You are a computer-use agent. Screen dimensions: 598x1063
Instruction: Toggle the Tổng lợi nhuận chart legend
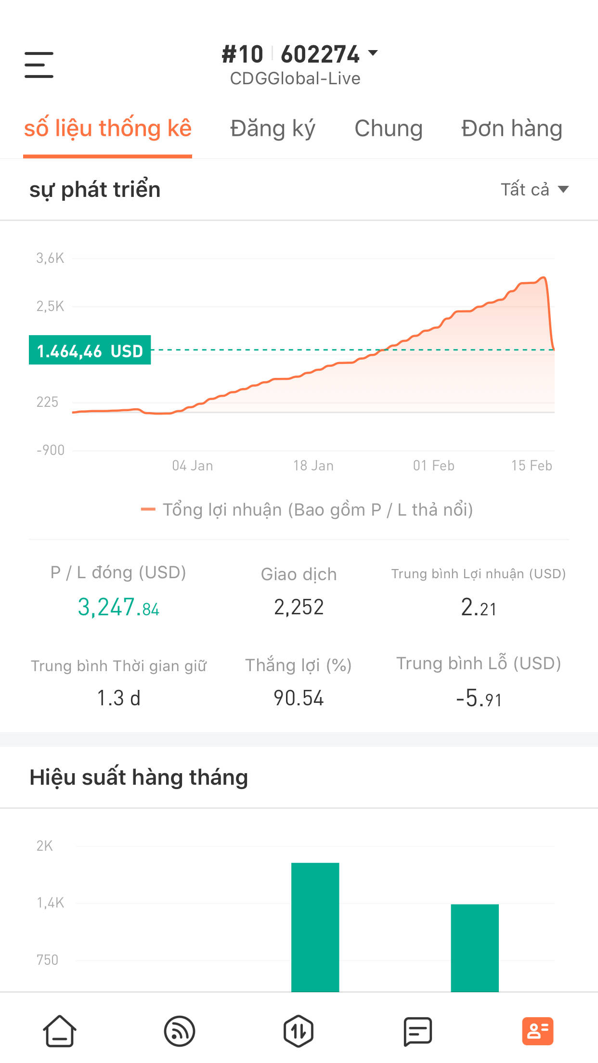tap(307, 509)
